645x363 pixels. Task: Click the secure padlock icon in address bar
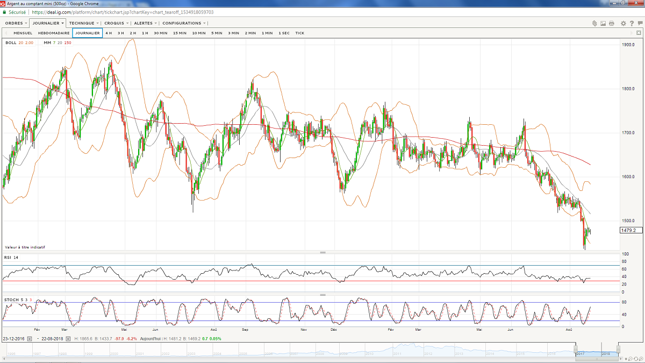tap(4, 11)
